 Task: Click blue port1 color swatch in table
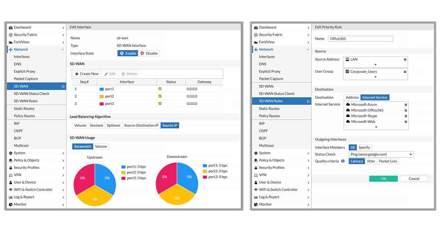tap(102, 89)
